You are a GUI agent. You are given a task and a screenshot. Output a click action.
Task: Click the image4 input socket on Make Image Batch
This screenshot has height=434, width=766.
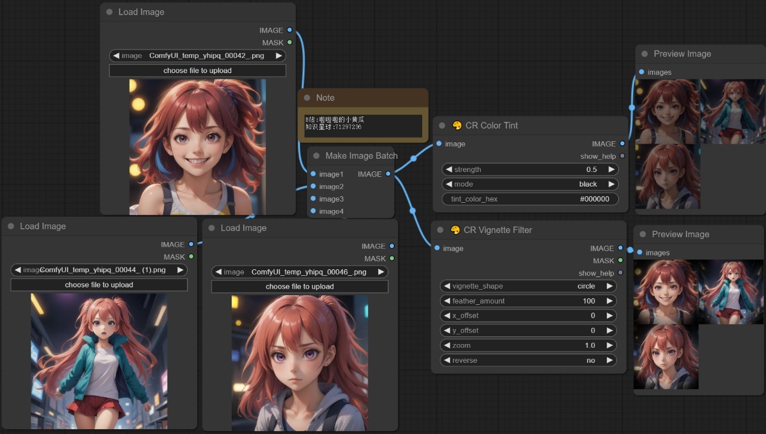(x=313, y=211)
